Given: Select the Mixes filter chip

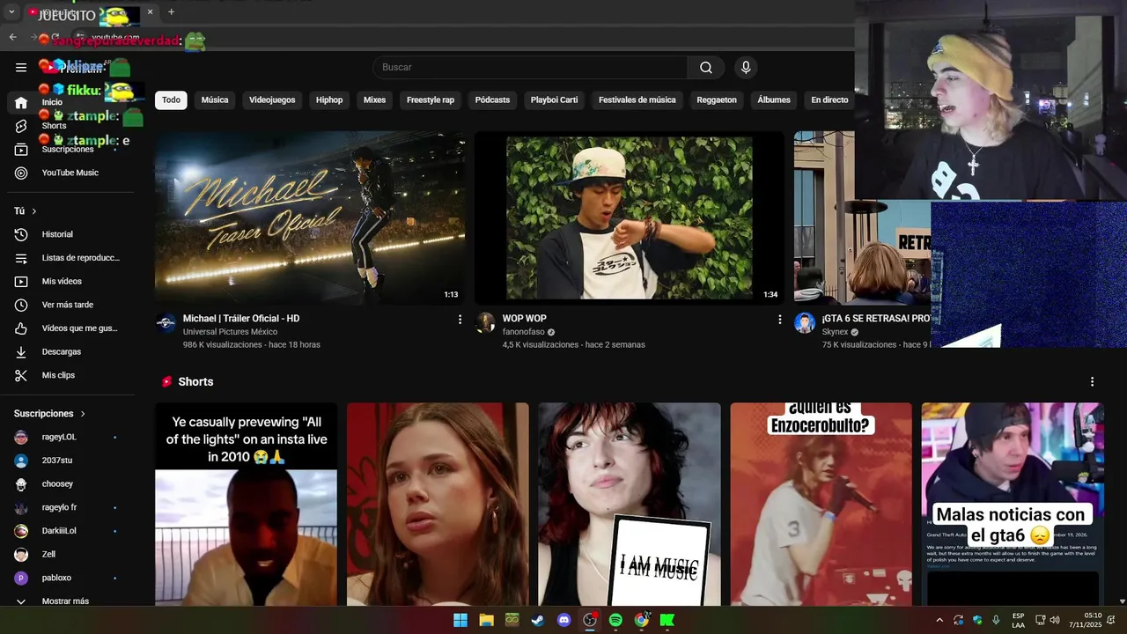Looking at the screenshot, I should [x=374, y=100].
